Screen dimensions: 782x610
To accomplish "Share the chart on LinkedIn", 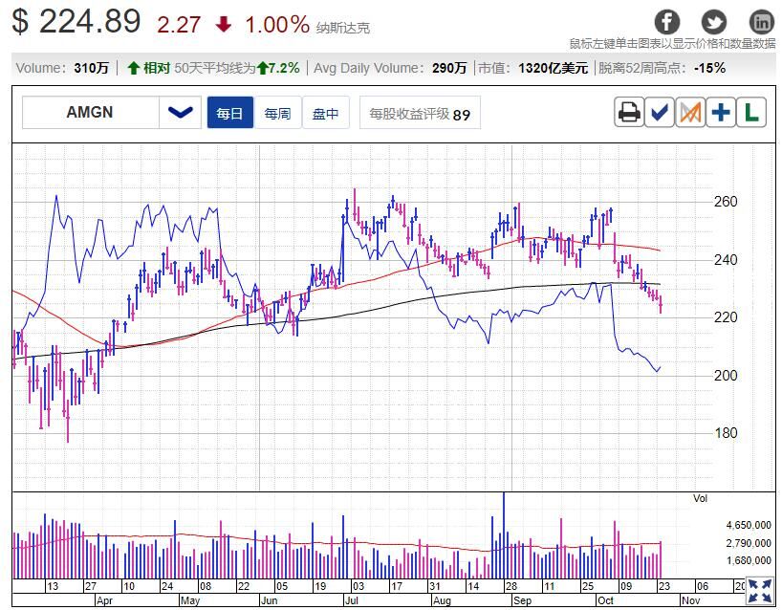I will (762, 22).
